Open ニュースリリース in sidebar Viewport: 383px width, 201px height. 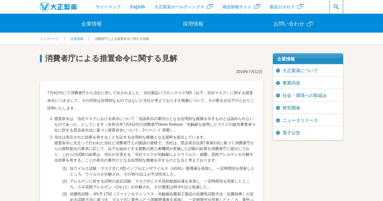tap(300, 120)
